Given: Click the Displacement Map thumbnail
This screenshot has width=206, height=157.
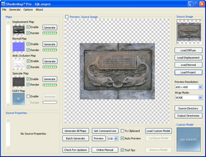Looking at the screenshot, I should click(19, 30).
